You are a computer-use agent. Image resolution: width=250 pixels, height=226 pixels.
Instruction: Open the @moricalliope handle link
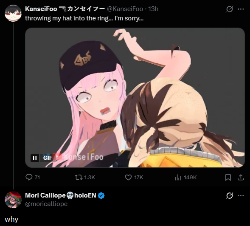pos(46,204)
